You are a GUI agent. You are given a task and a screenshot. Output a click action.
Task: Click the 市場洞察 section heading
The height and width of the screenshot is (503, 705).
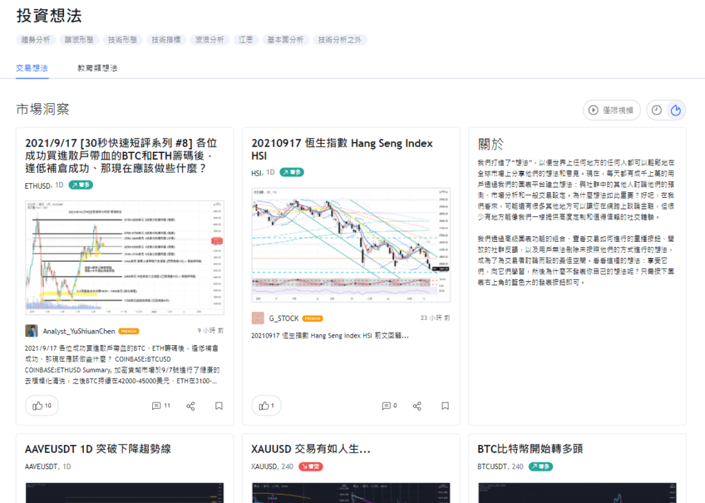coord(43,110)
